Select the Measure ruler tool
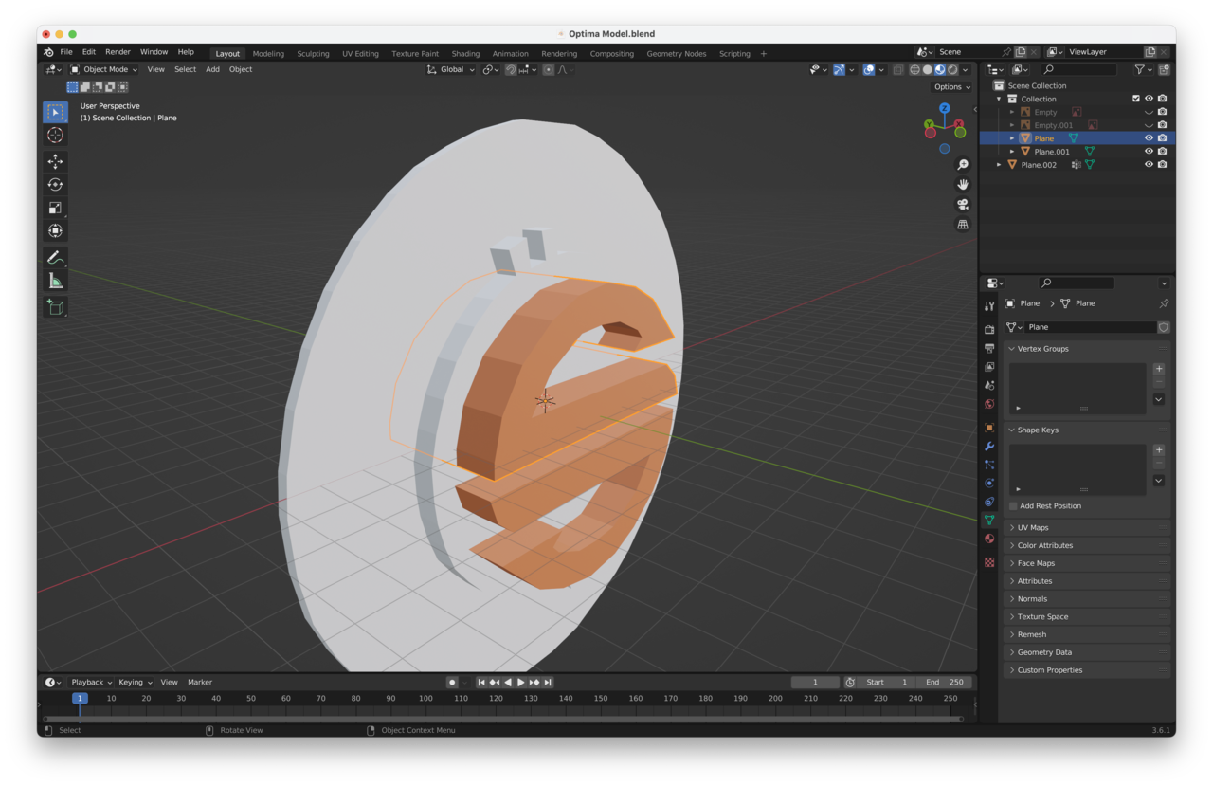Viewport: 1213px width, 786px height. 55,281
